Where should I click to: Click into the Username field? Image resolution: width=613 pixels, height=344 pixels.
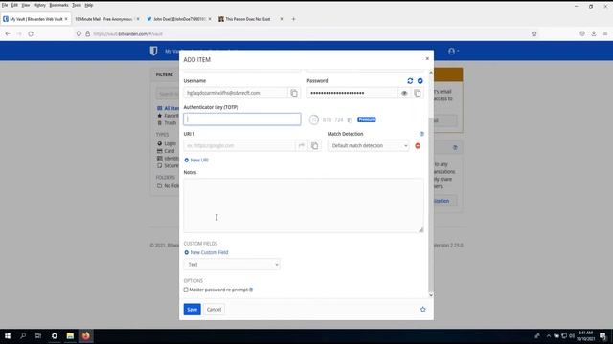click(x=236, y=93)
